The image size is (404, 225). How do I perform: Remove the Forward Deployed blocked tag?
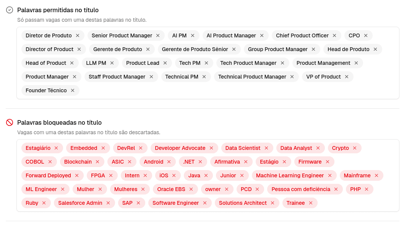(x=77, y=176)
